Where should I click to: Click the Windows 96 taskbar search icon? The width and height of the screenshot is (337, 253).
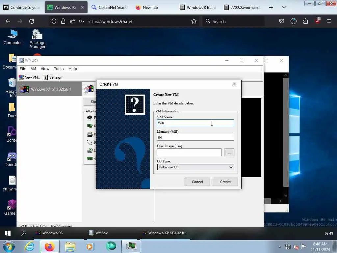coord(24,233)
